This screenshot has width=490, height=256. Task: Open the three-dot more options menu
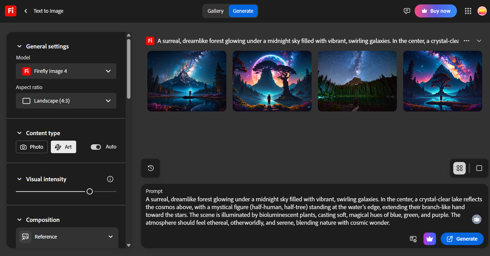[466, 41]
